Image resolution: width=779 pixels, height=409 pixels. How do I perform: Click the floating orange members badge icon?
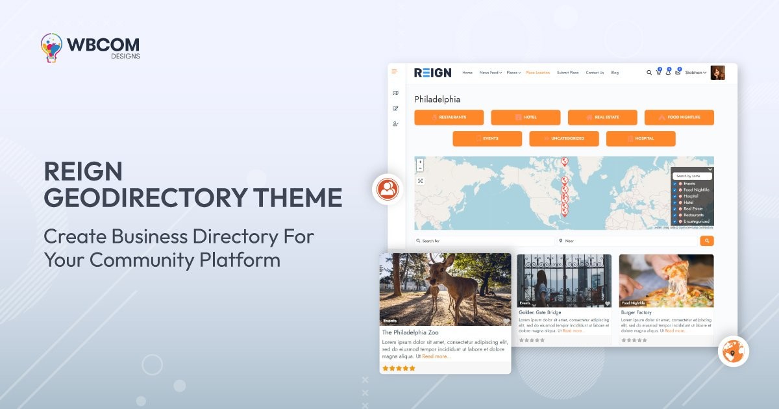coord(388,190)
